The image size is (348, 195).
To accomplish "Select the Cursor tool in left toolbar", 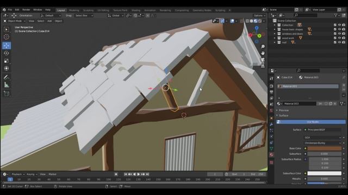I will pos(7,37).
